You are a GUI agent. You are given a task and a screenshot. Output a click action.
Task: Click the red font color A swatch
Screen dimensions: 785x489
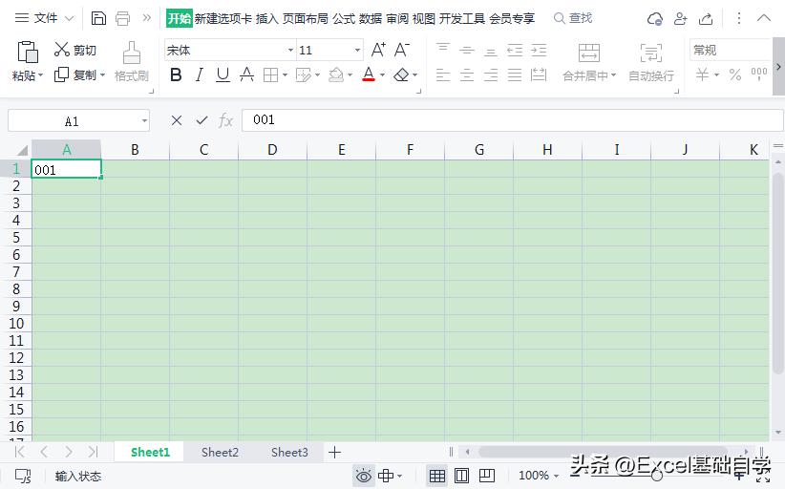point(369,74)
